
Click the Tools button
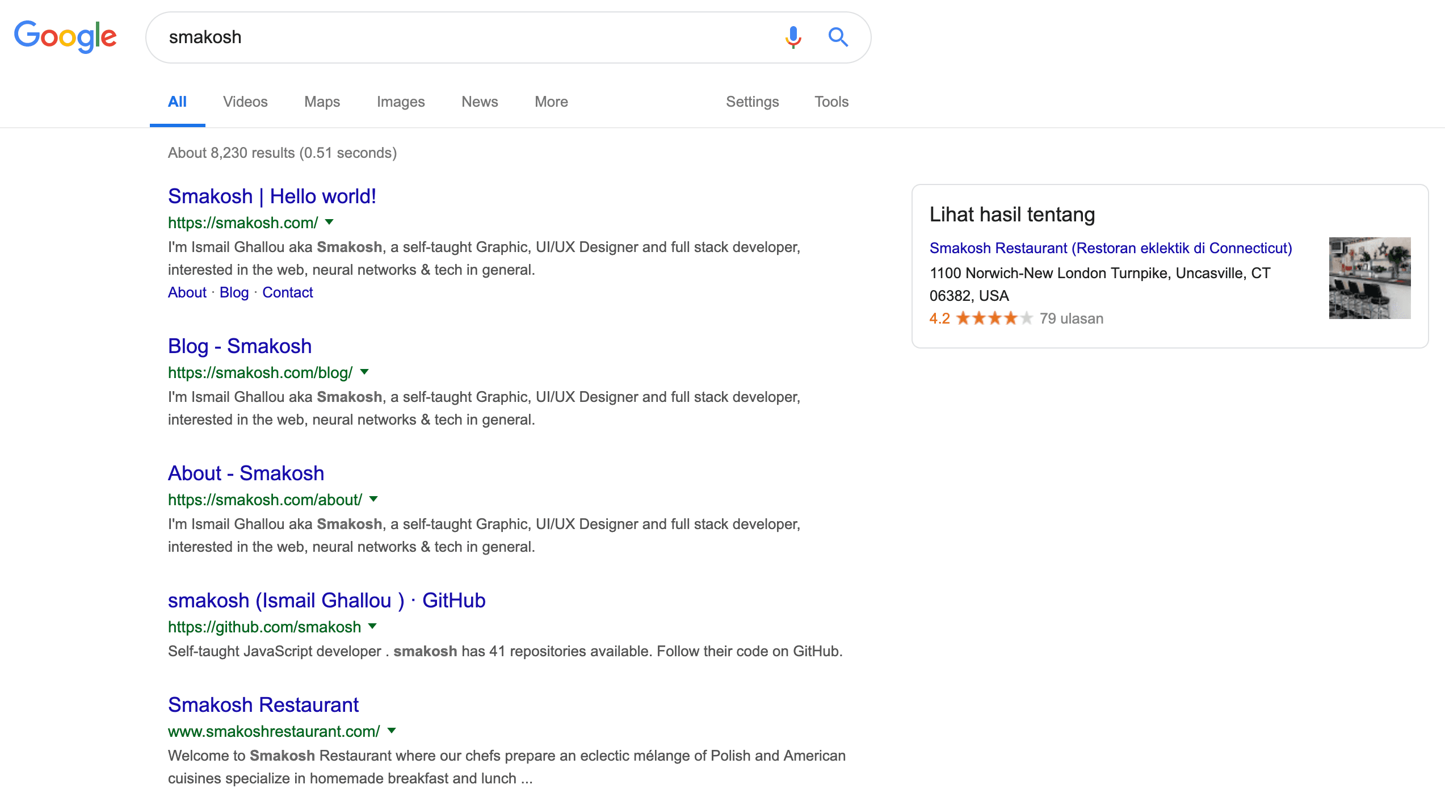point(831,101)
